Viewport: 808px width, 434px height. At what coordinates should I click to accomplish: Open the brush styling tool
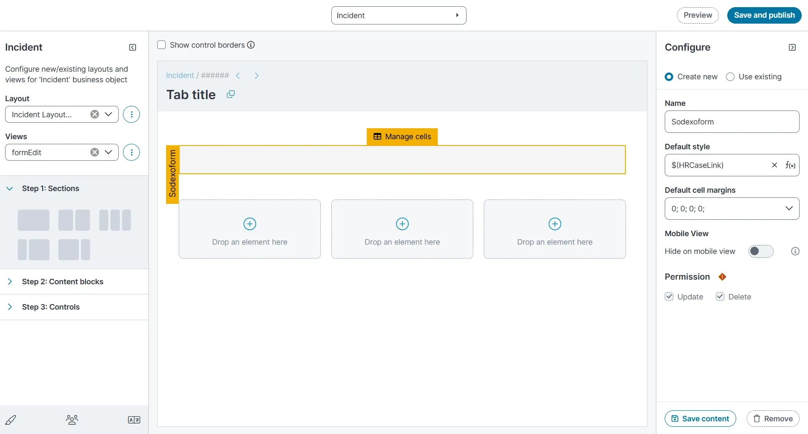[11, 420]
